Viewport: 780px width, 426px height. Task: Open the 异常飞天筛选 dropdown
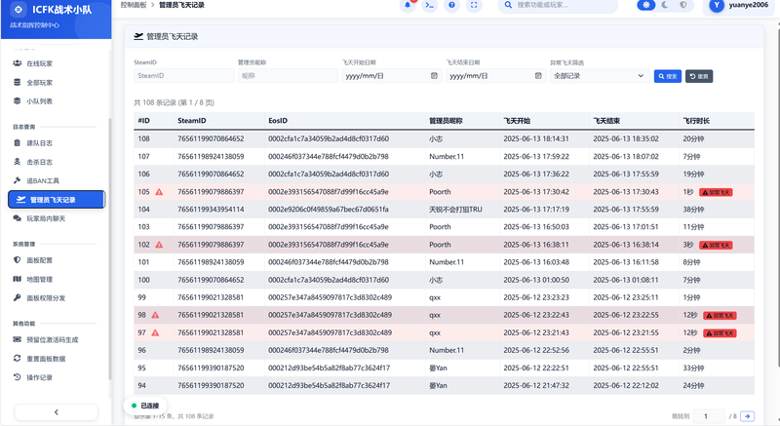(x=598, y=75)
